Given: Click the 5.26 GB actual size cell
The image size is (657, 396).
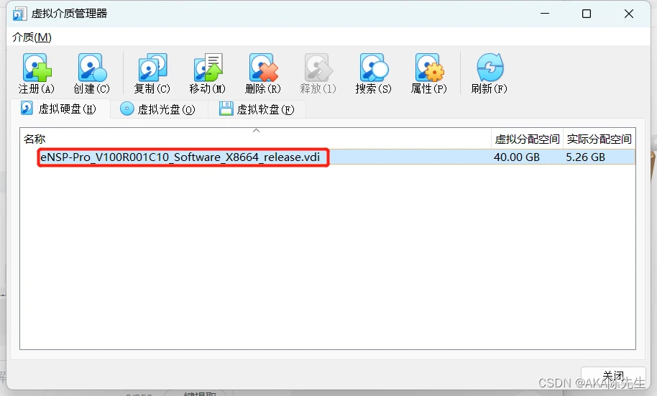Looking at the screenshot, I should [x=585, y=157].
